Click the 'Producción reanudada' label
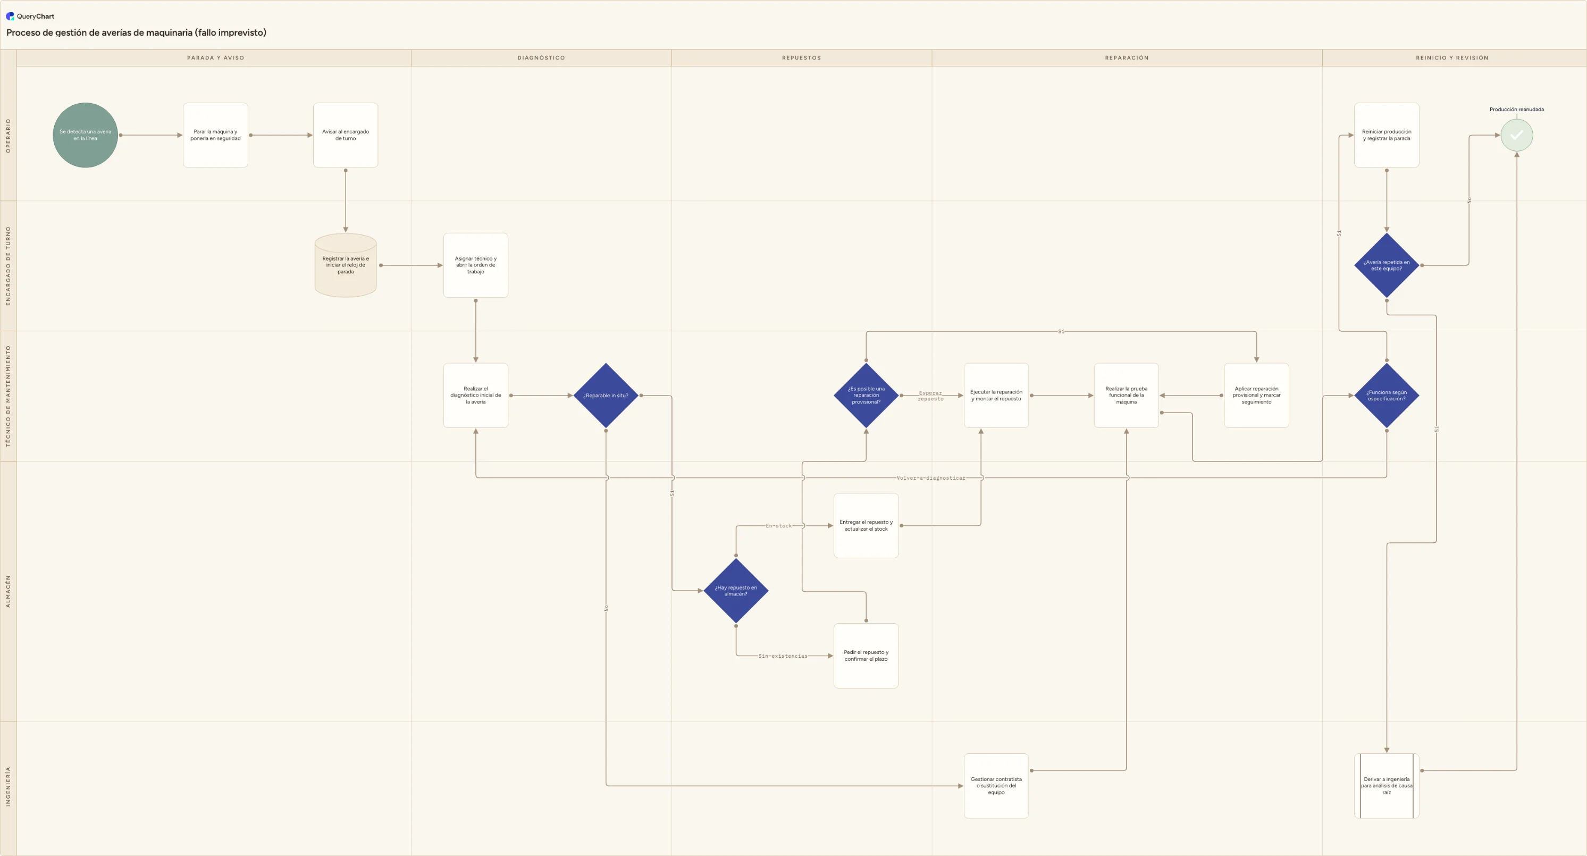The height and width of the screenshot is (856, 1587). pos(1516,109)
